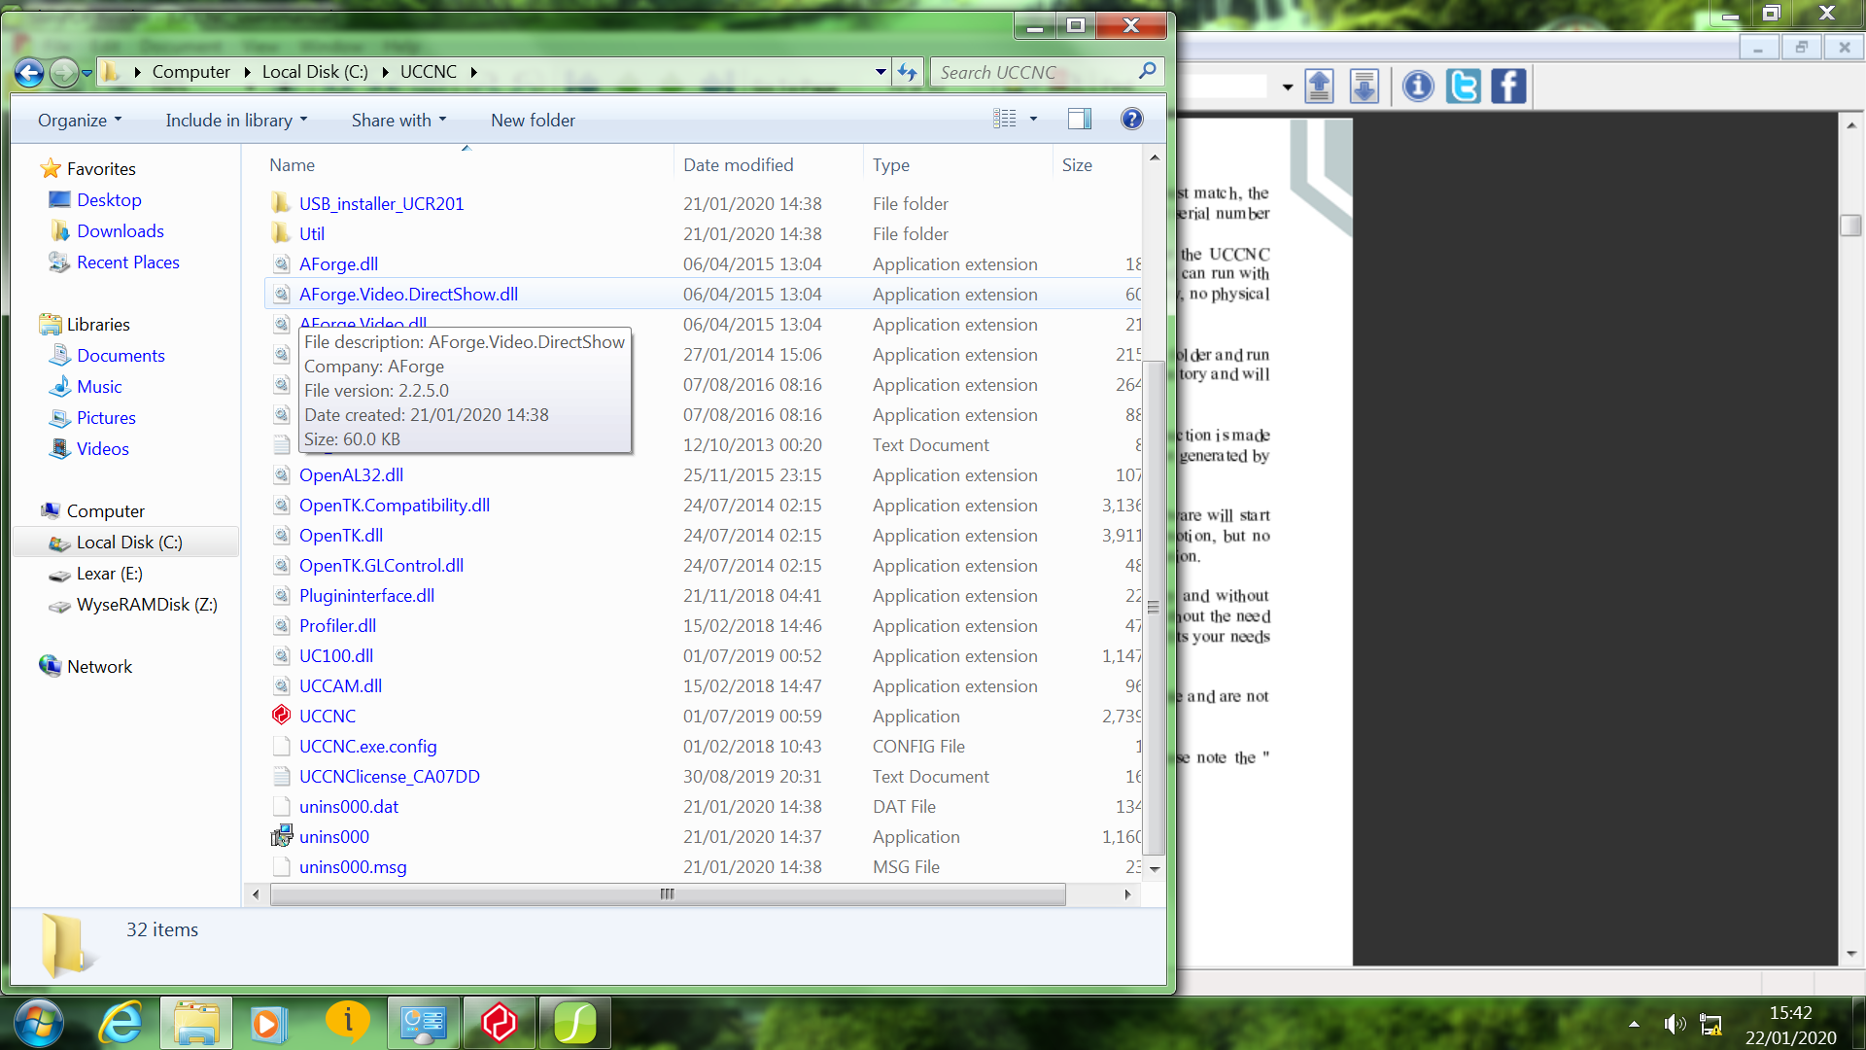Viewport: 1866px width, 1050px height.
Task: Select the UCCNC.exe.config file
Action: point(367,746)
